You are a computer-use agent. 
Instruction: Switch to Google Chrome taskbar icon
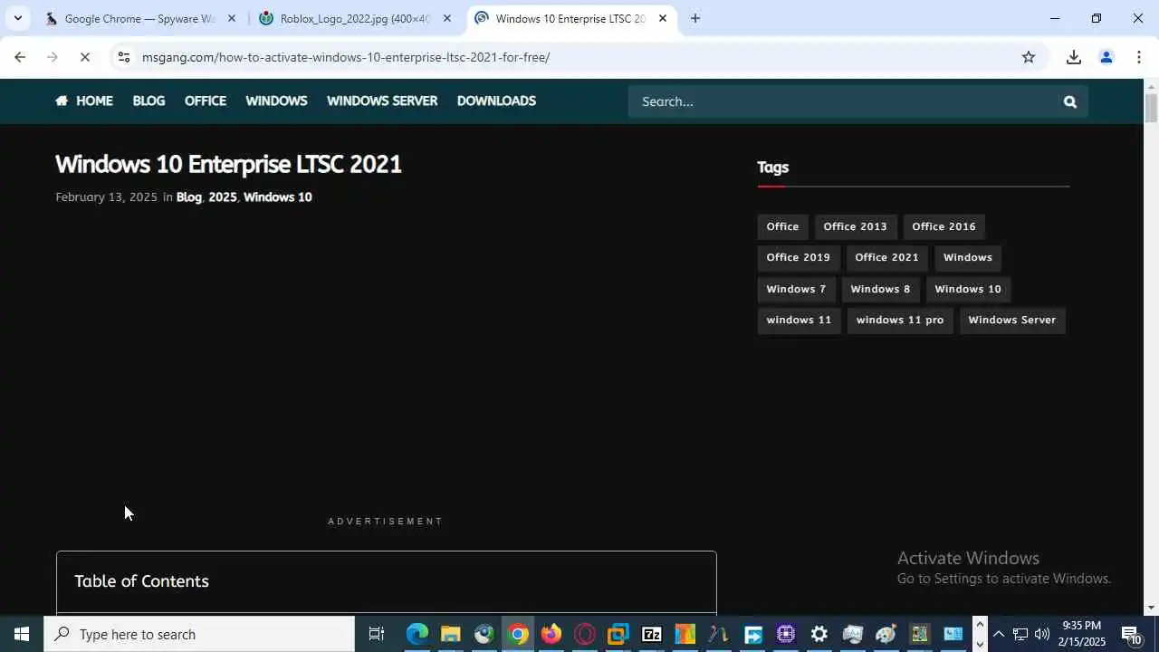tap(518, 634)
